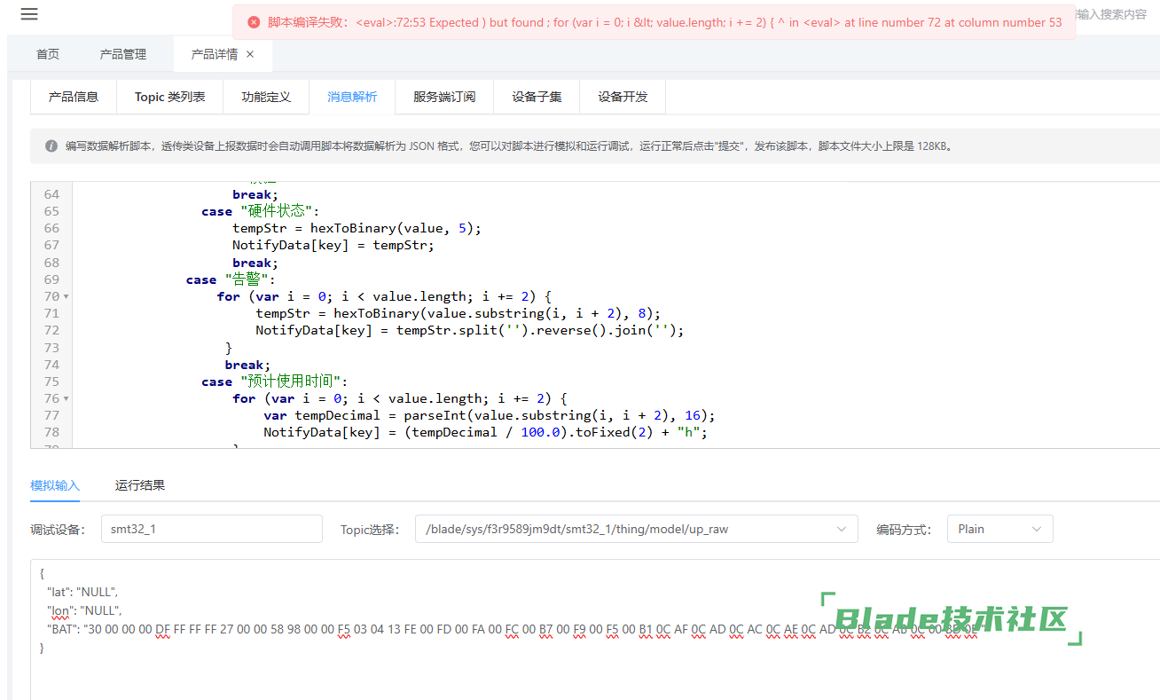Click the 调试设备 input field

[x=211, y=529]
